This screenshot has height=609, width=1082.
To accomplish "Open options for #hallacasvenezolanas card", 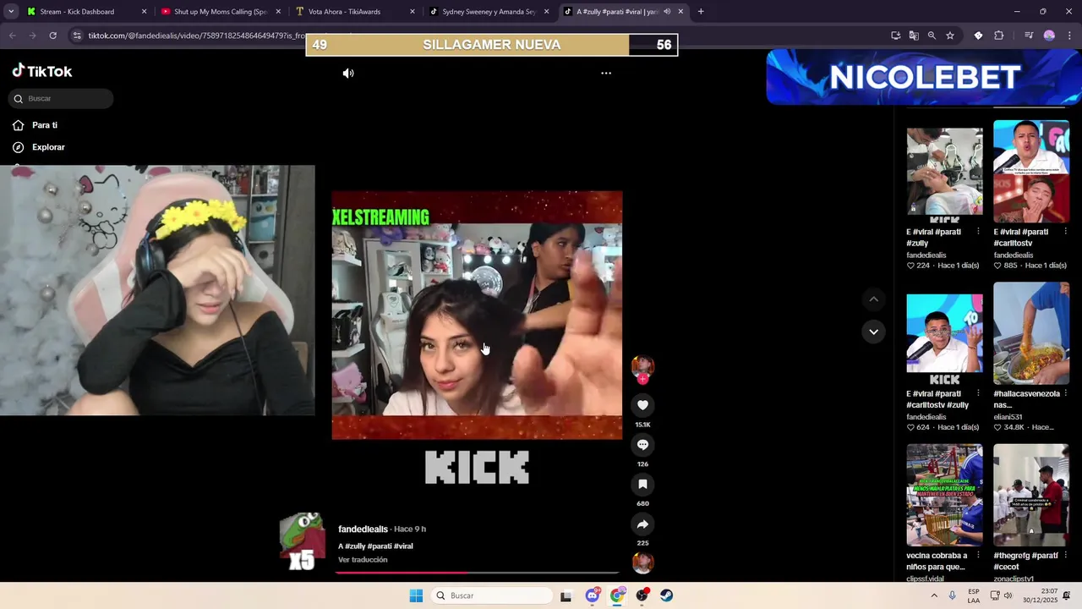I will click(x=1065, y=393).
